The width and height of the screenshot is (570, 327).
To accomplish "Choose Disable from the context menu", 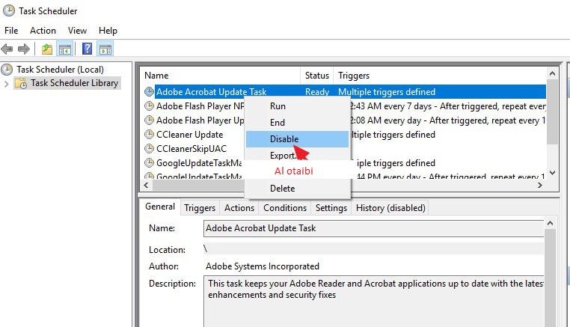I will (x=297, y=139).
